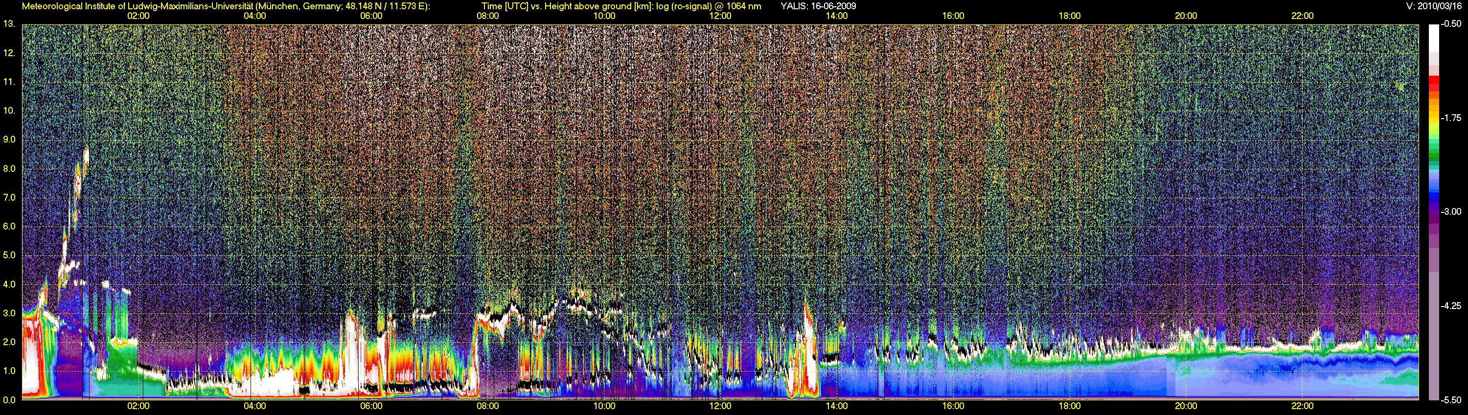
Task: Click the 5.0 height axis label
Action: click(x=8, y=255)
